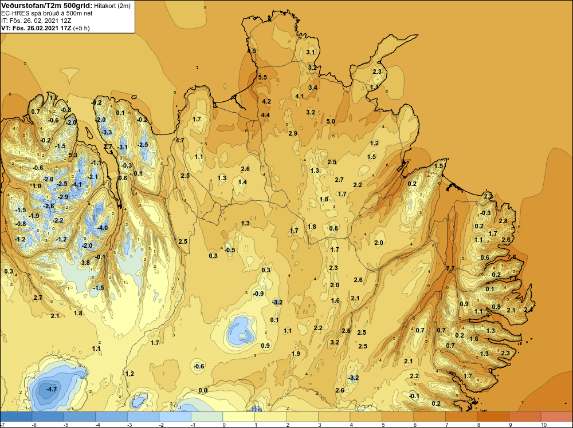Click the -2.2 temperature label
573x428 pixels.
[x=58, y=220]
